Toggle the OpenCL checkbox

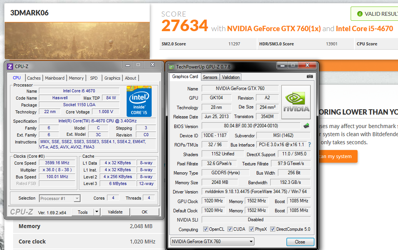[206, 229]
